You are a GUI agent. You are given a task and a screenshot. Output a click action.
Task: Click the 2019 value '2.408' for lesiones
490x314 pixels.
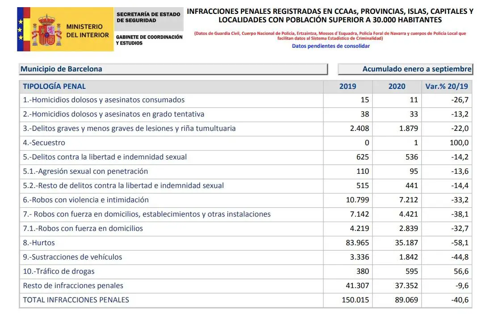click(348, 129)
